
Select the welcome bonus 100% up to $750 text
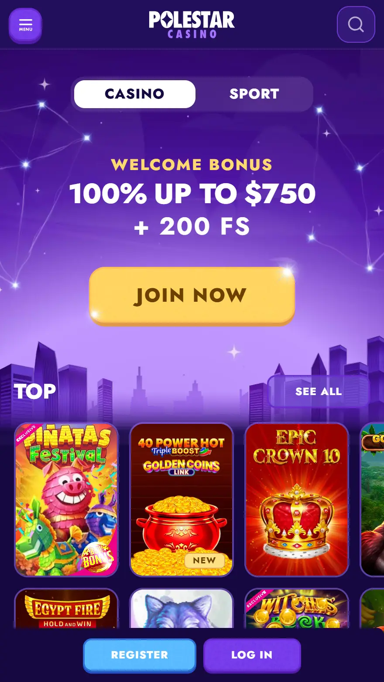(192, 194)
